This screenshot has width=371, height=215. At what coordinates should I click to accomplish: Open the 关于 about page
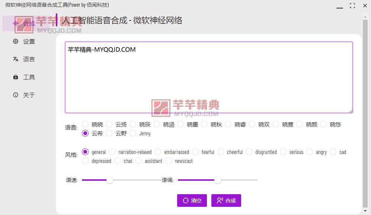pyautogui.click(x=26, y=95)
